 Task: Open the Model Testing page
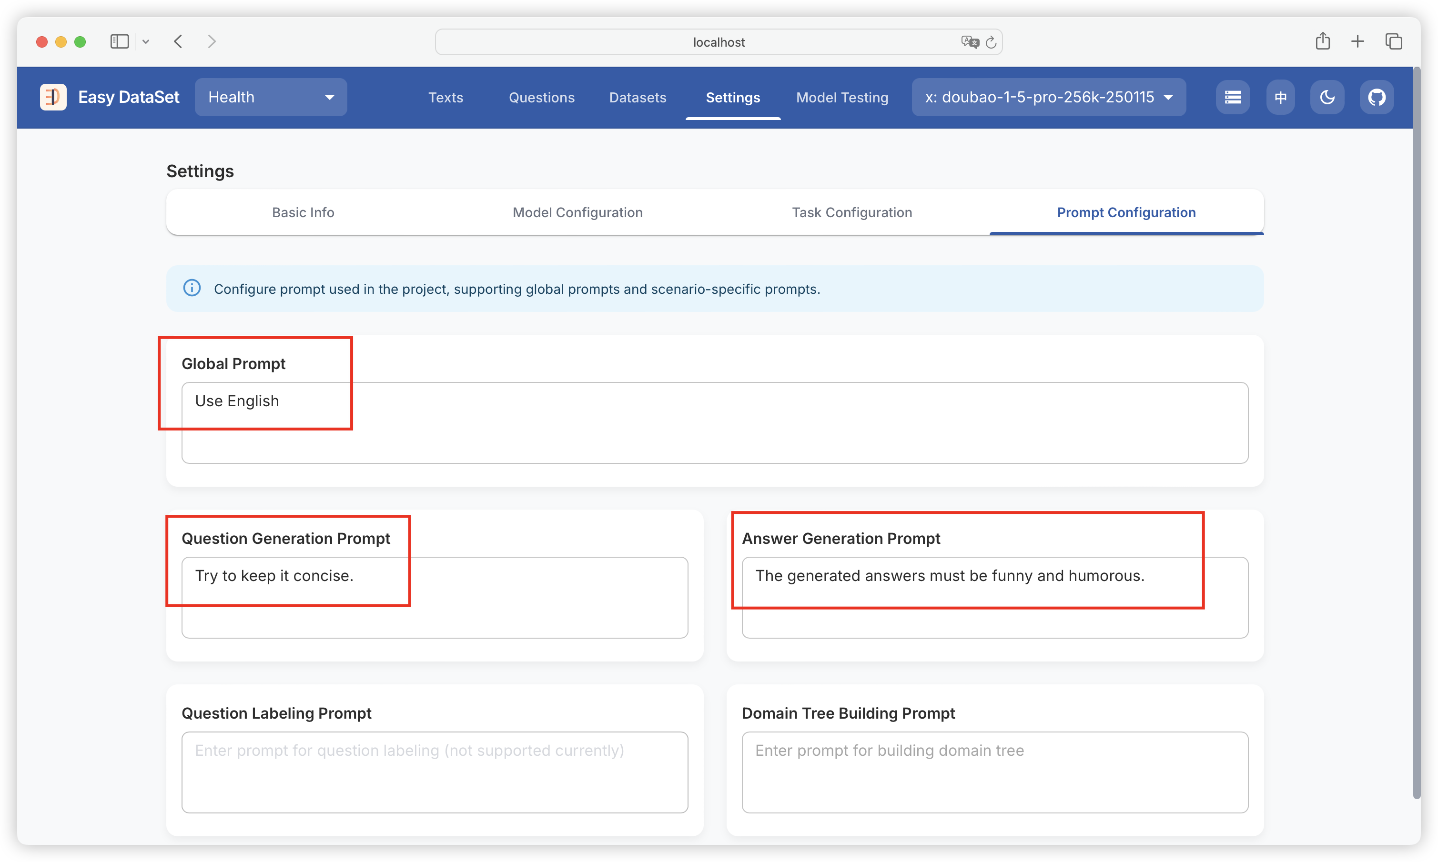click(x=842, y=97)
